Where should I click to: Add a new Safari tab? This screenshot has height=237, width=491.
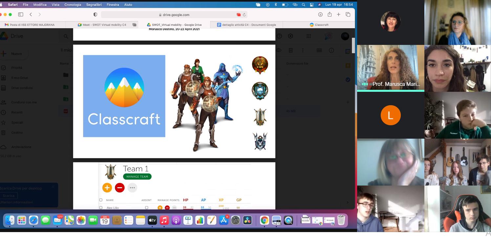coord(339,14)
